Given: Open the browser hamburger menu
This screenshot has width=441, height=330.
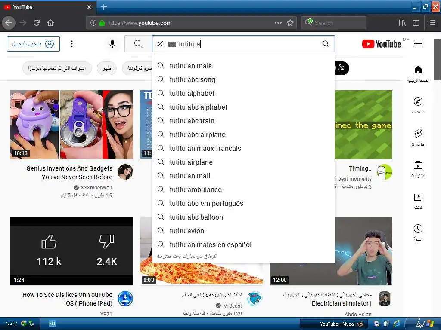Looking at the screenshot, I should pos(433,23).
